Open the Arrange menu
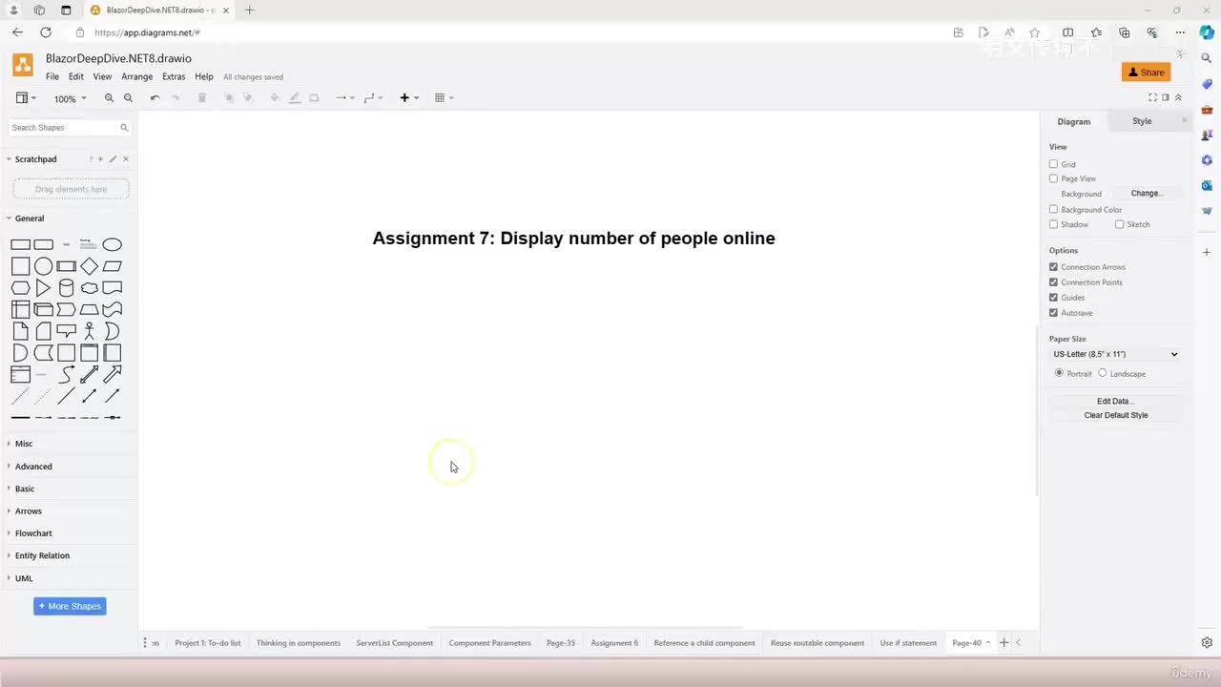Viewport: 1221px width, 687px height. point(137,76)
